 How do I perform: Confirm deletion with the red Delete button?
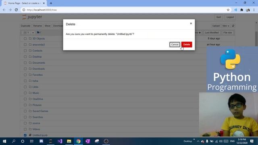pos(187,45)
